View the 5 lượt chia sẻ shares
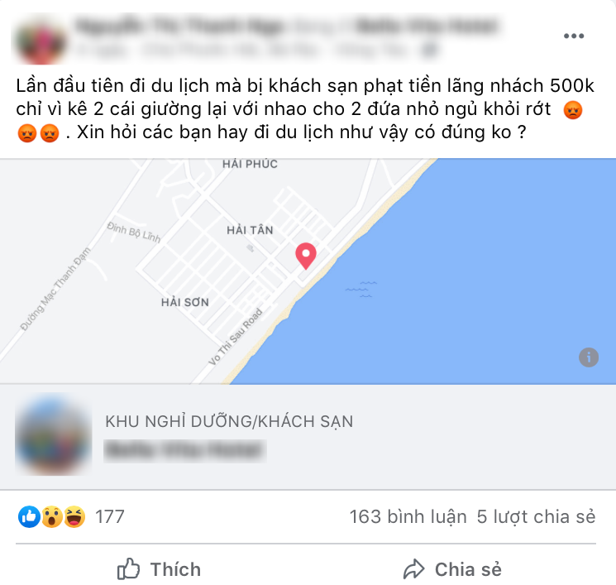 (x=536, y=516)
